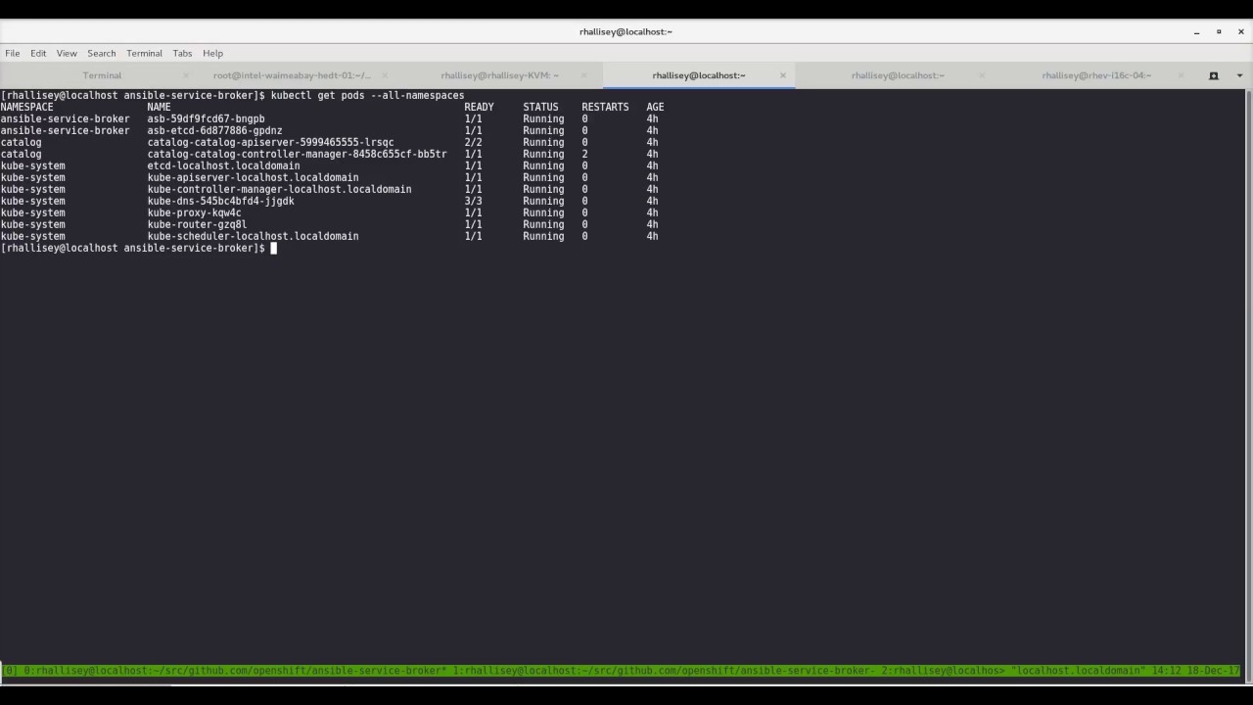
Task: Click pod kube-controller-manager-localhost.localdomain
Action: [x=279, y=189]
